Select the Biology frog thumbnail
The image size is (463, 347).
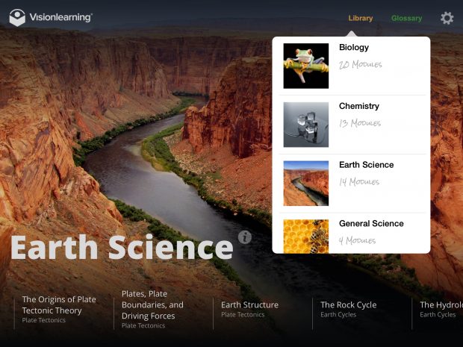click(x=306, y=66)
